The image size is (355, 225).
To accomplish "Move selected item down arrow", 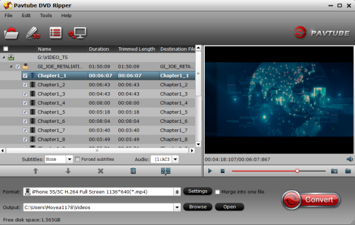I will (68, 171).
